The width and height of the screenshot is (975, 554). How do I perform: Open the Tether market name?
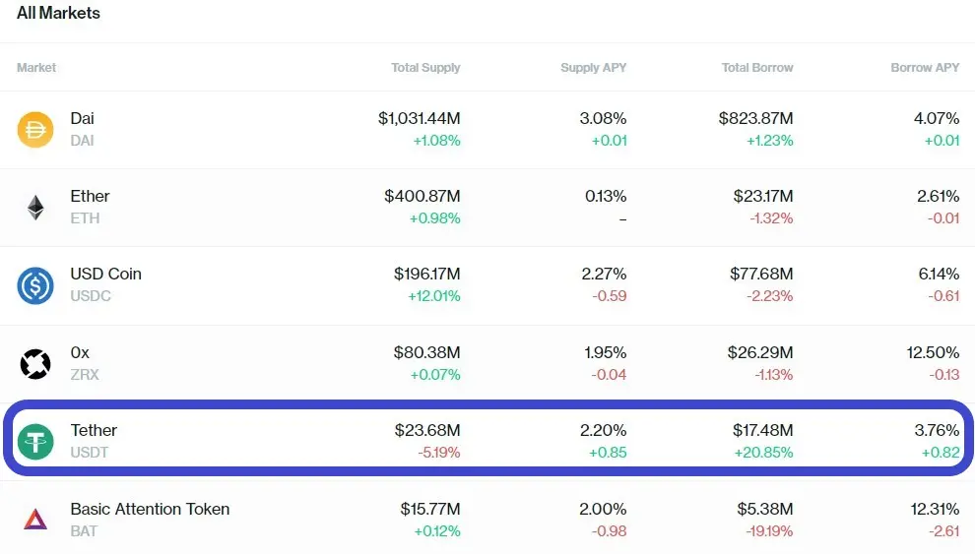[x=94, y=430]
